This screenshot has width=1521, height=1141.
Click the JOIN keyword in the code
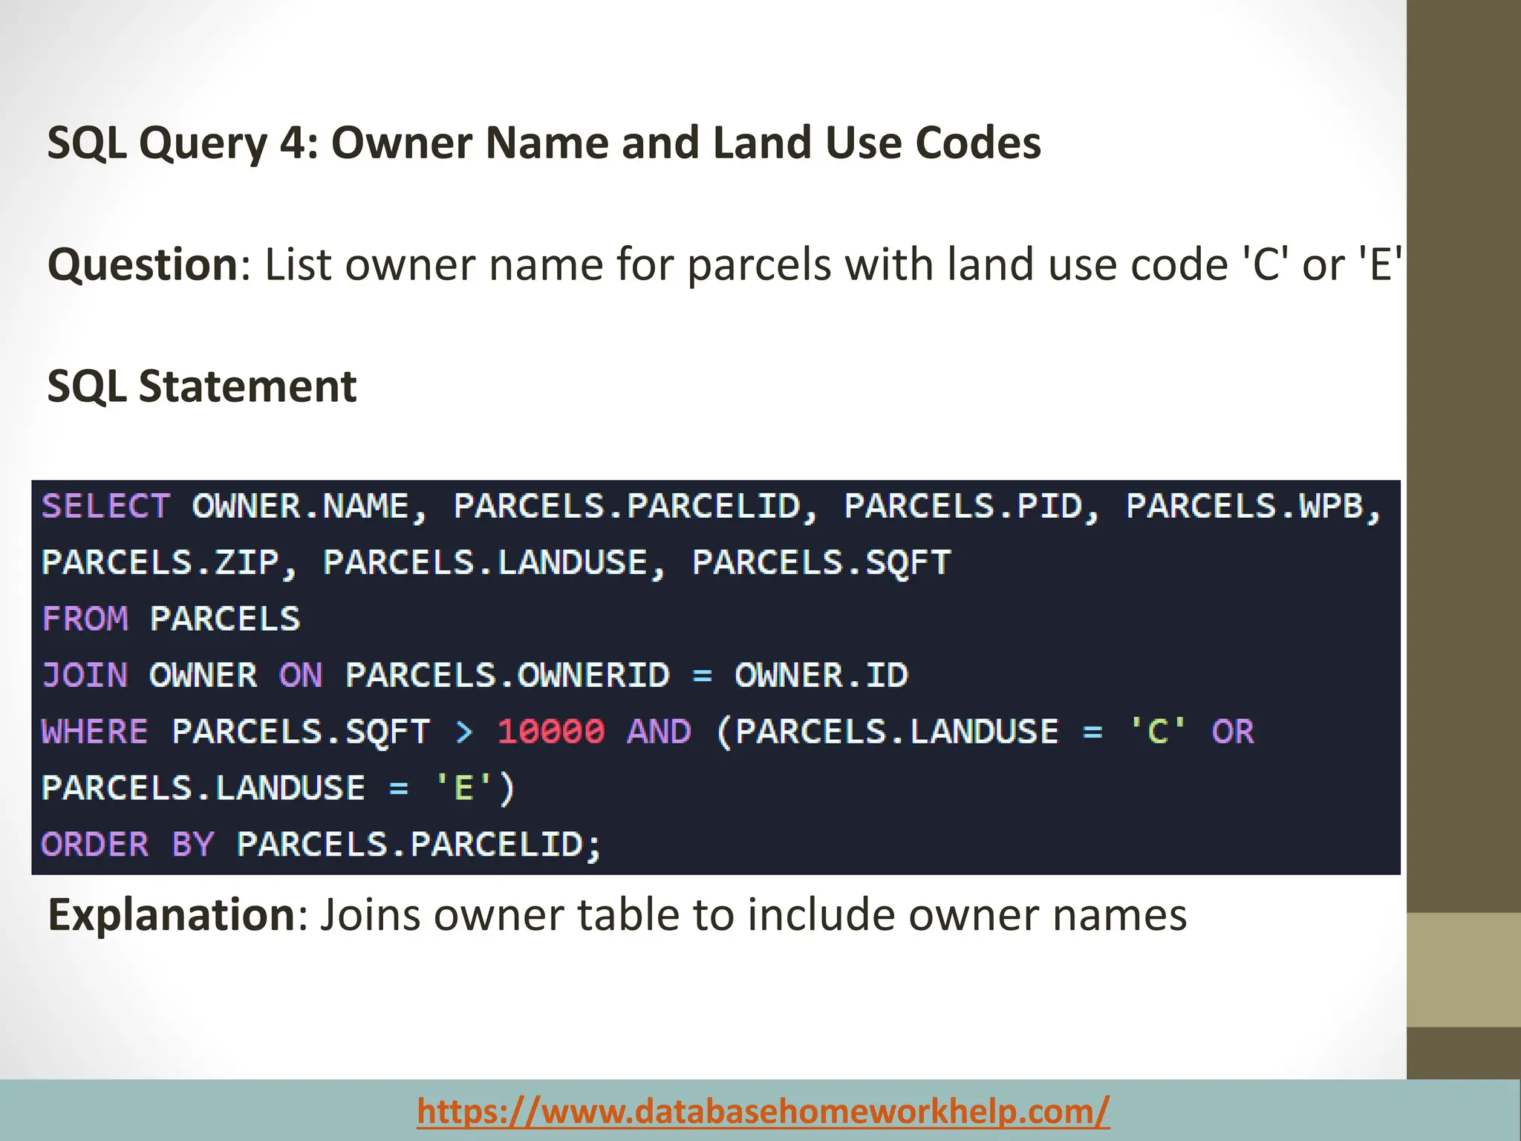pos(85,675)
